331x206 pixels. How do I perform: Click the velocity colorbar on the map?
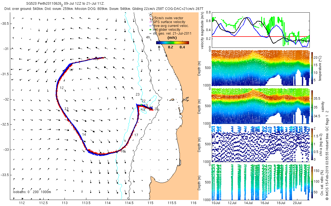point(172,43)
